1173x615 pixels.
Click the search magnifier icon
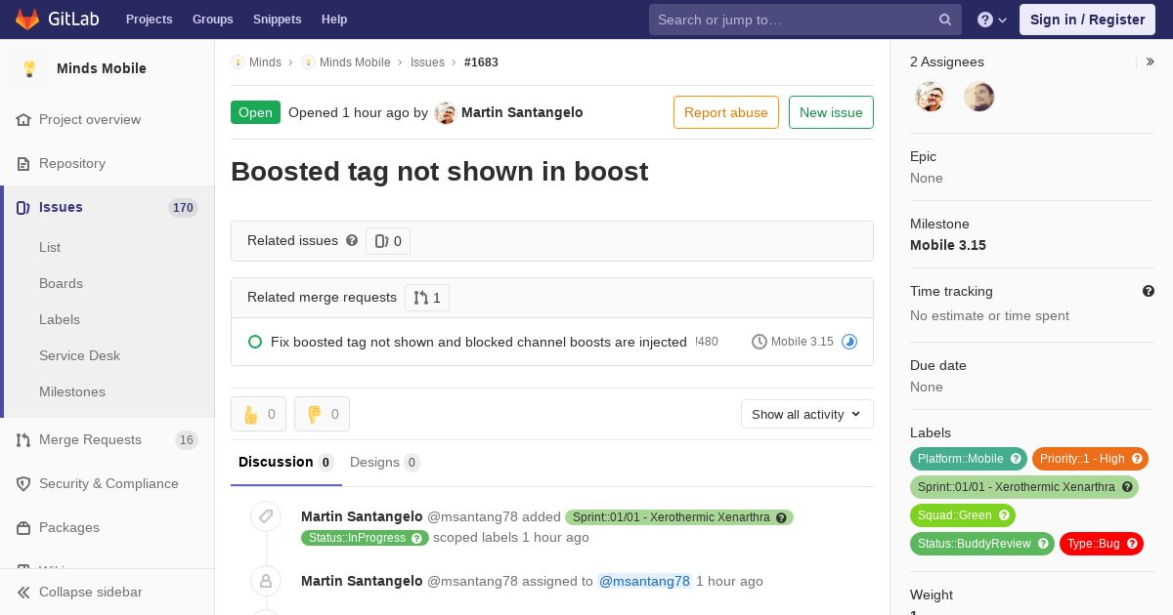tap(945, 20)
